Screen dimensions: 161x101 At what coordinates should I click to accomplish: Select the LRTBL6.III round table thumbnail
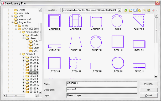[x=118, y=63]
